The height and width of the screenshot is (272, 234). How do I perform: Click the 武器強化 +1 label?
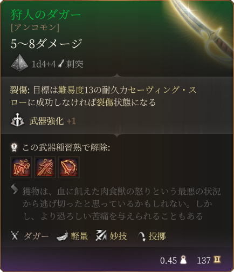[53, 121]
